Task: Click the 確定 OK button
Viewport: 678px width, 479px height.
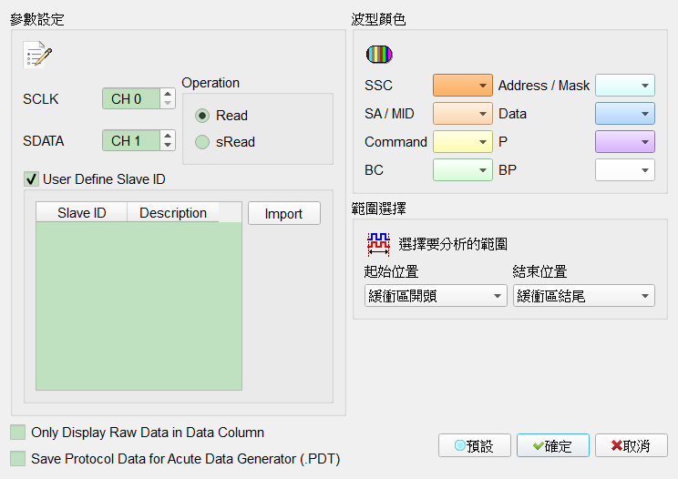Action: [x=552, y=445]
